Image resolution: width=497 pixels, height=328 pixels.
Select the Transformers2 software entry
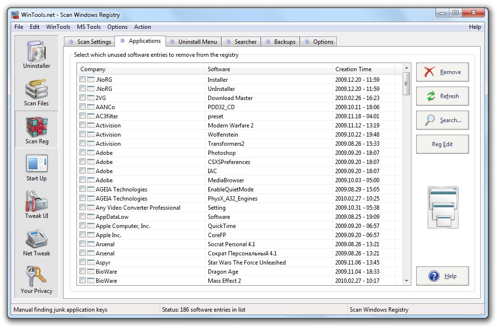click(226, 143)
